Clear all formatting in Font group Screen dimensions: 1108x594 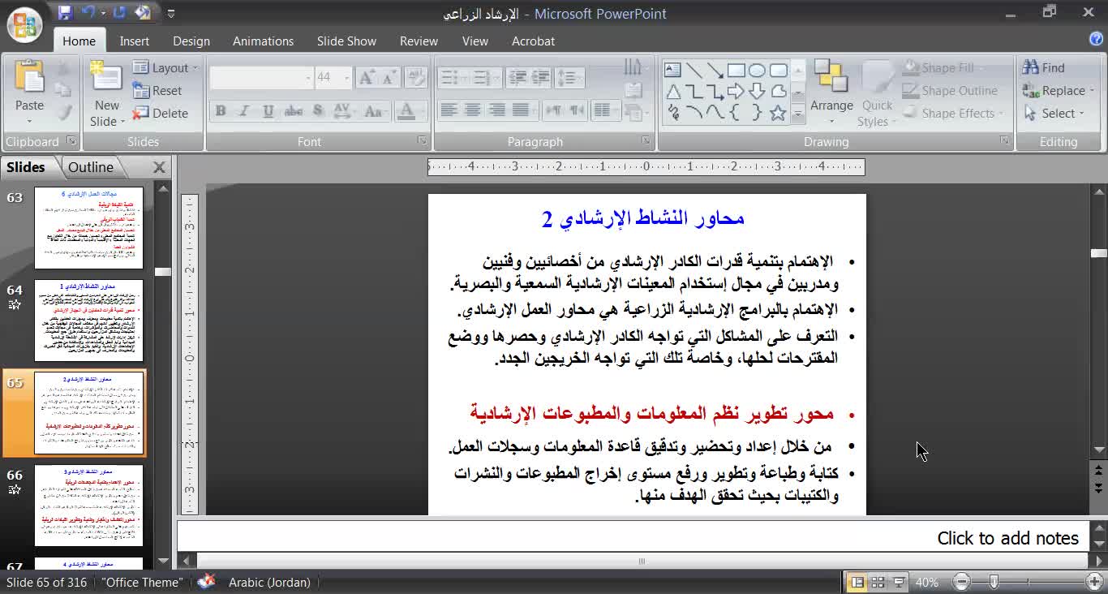click(416, 77)
